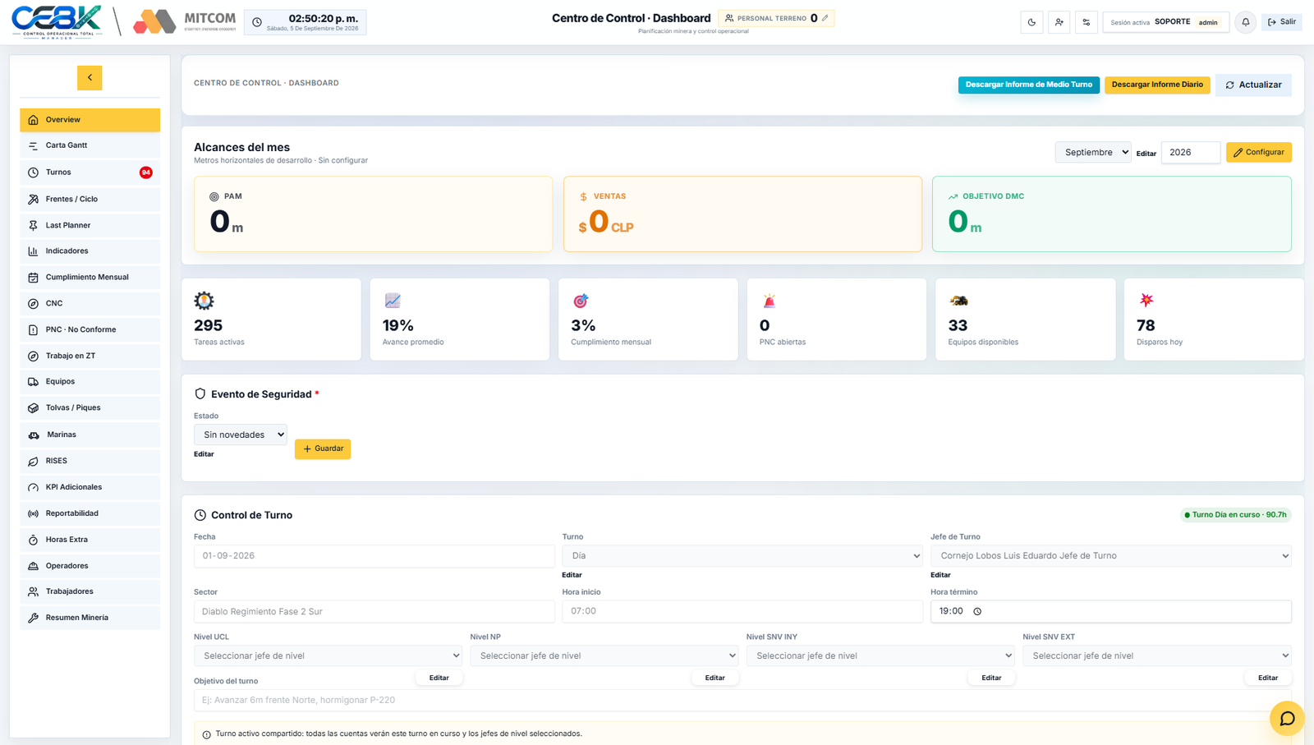The image size is (1314, 745).
Task: Open the user management icon in header
Action: 1059,22
